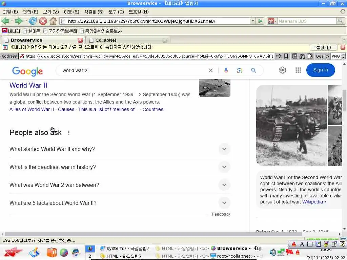Open the Causes sublink
This screenshot has width=347, height=260.
pyautogui.click(x=66, y=109)
